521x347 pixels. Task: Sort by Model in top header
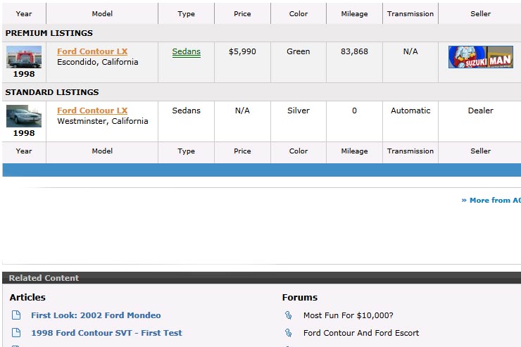click(x=102, y=13)
